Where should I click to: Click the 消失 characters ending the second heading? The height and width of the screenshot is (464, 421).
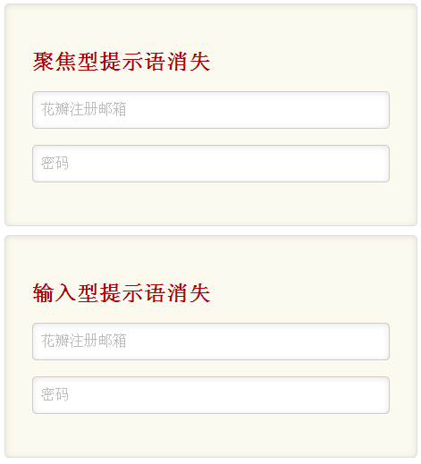pos(189,293)
